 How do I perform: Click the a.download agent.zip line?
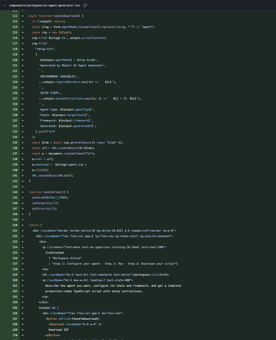pos(59,165)
